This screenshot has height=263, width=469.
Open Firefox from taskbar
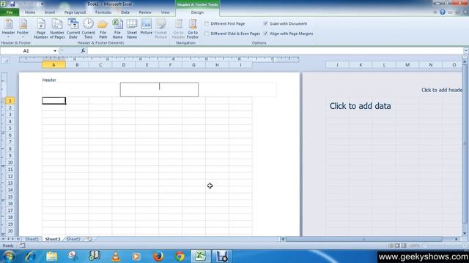click(x=158, y=256)
